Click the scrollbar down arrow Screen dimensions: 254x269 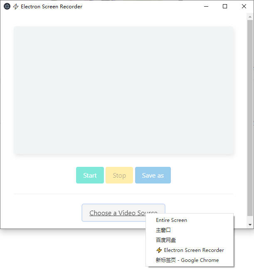[250, 224]
